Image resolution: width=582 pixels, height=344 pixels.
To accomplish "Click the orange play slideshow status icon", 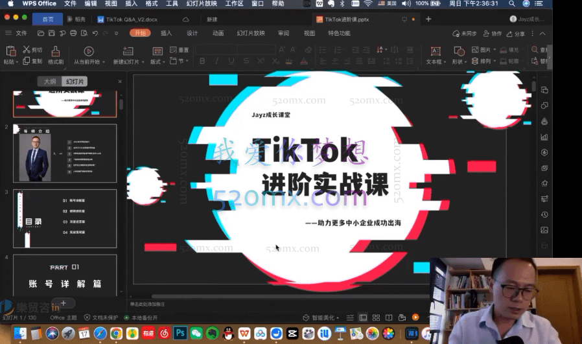I will [415, 317].
